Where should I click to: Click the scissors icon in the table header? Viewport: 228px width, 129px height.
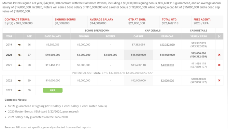click(x=219, y=36)
